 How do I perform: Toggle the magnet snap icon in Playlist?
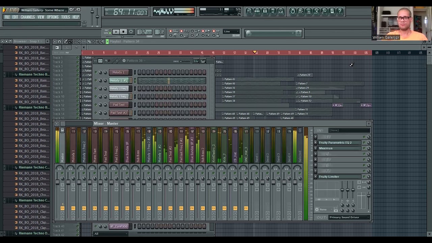59,42
